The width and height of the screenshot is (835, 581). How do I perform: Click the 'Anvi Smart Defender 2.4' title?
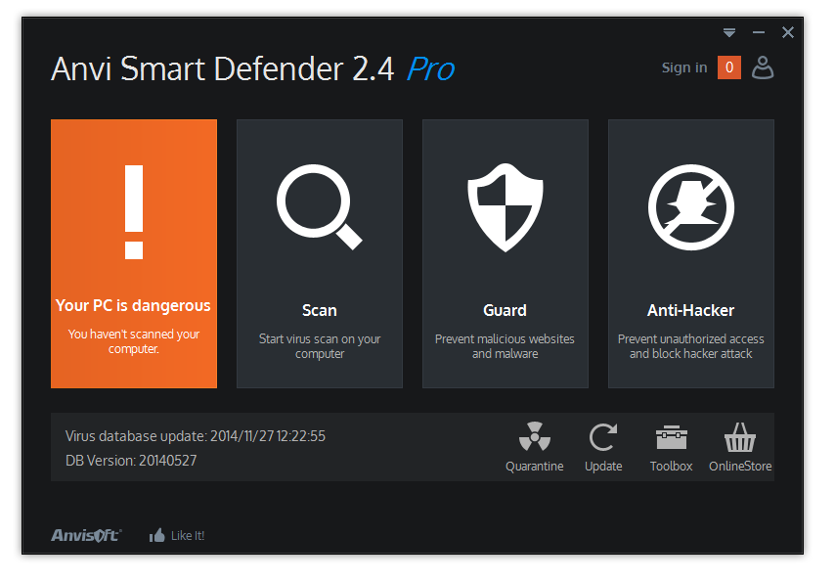[223, 69]
